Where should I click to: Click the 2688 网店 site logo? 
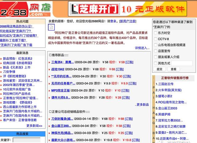[x=26, y=10]
